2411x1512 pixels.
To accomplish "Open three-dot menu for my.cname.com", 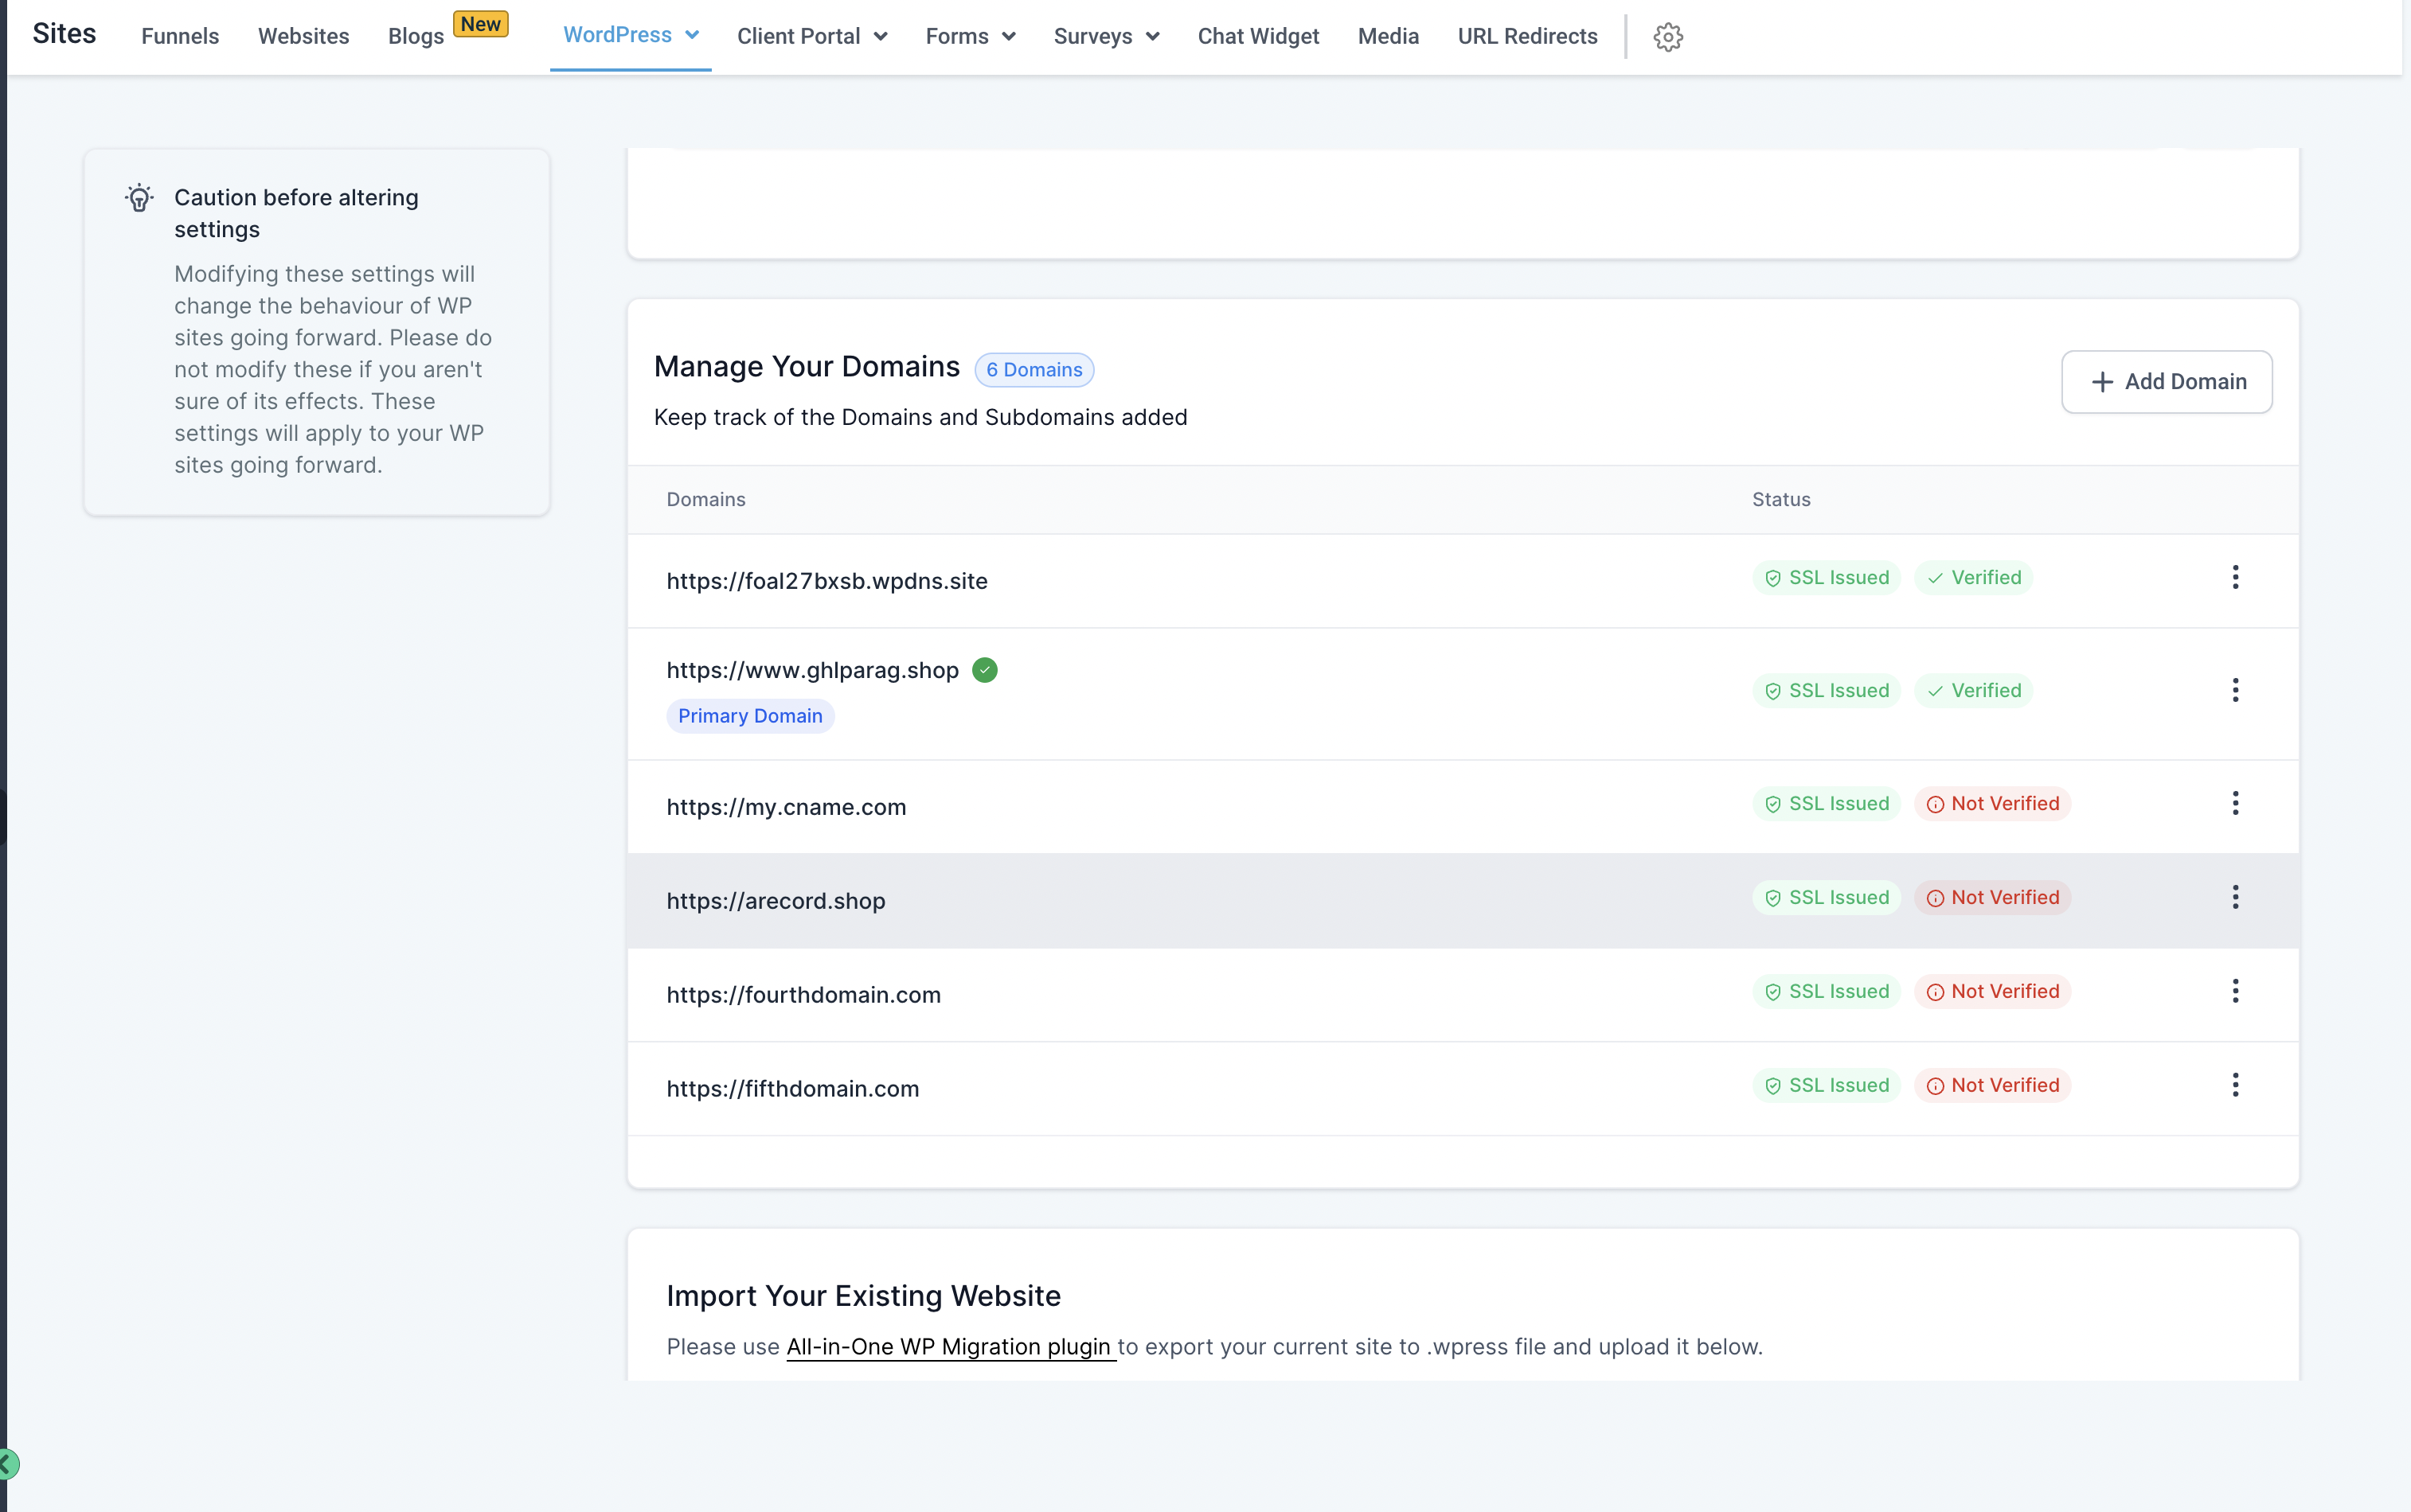I will (x=2235, y=803).
